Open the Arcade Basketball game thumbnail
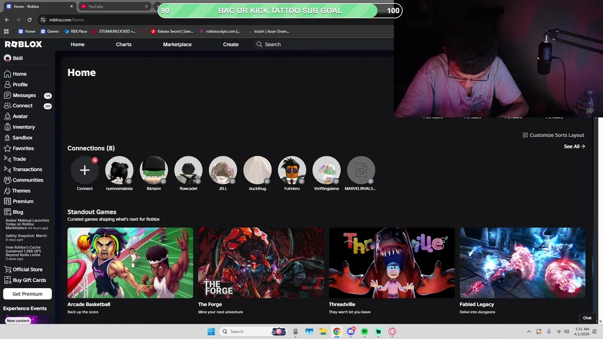This screenshot has height=339, width=603. pyautogui.click(x=130, y=263)
